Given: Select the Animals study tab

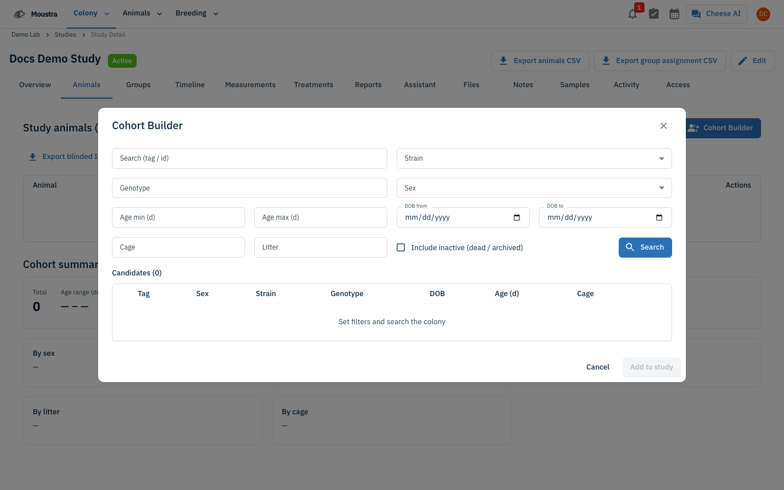Looking at the screenshot, I should pyautogui.click(x=87, y=85).
